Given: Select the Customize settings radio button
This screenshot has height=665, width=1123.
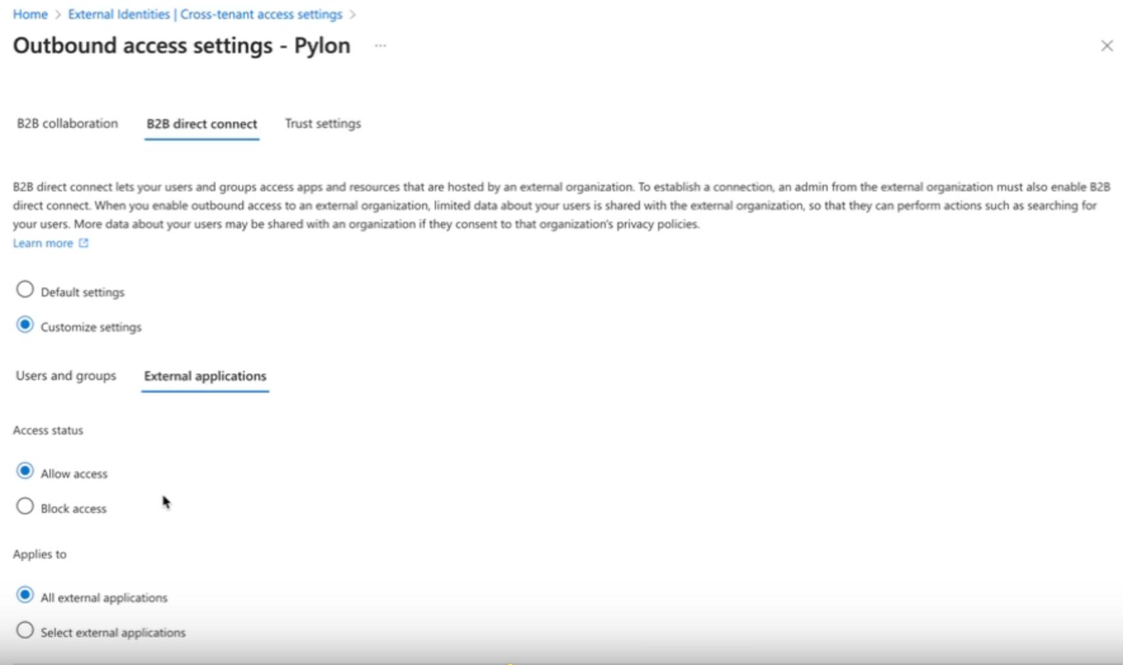Looking at the screenshot, I should pos(25,325).
